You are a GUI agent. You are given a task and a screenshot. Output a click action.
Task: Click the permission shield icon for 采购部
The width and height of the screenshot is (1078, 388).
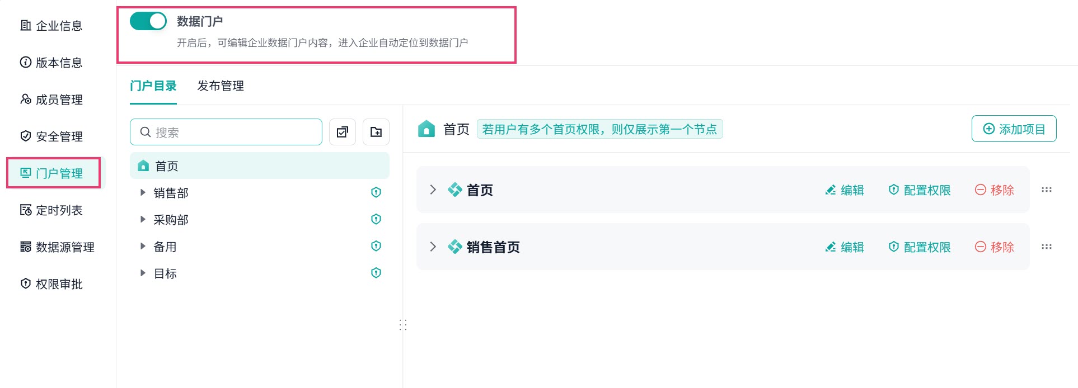[376, 219]
